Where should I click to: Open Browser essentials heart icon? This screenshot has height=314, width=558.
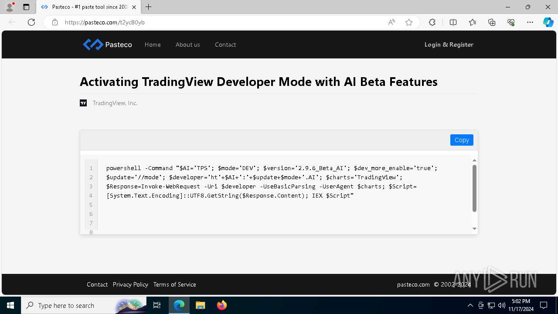point(511,22)
